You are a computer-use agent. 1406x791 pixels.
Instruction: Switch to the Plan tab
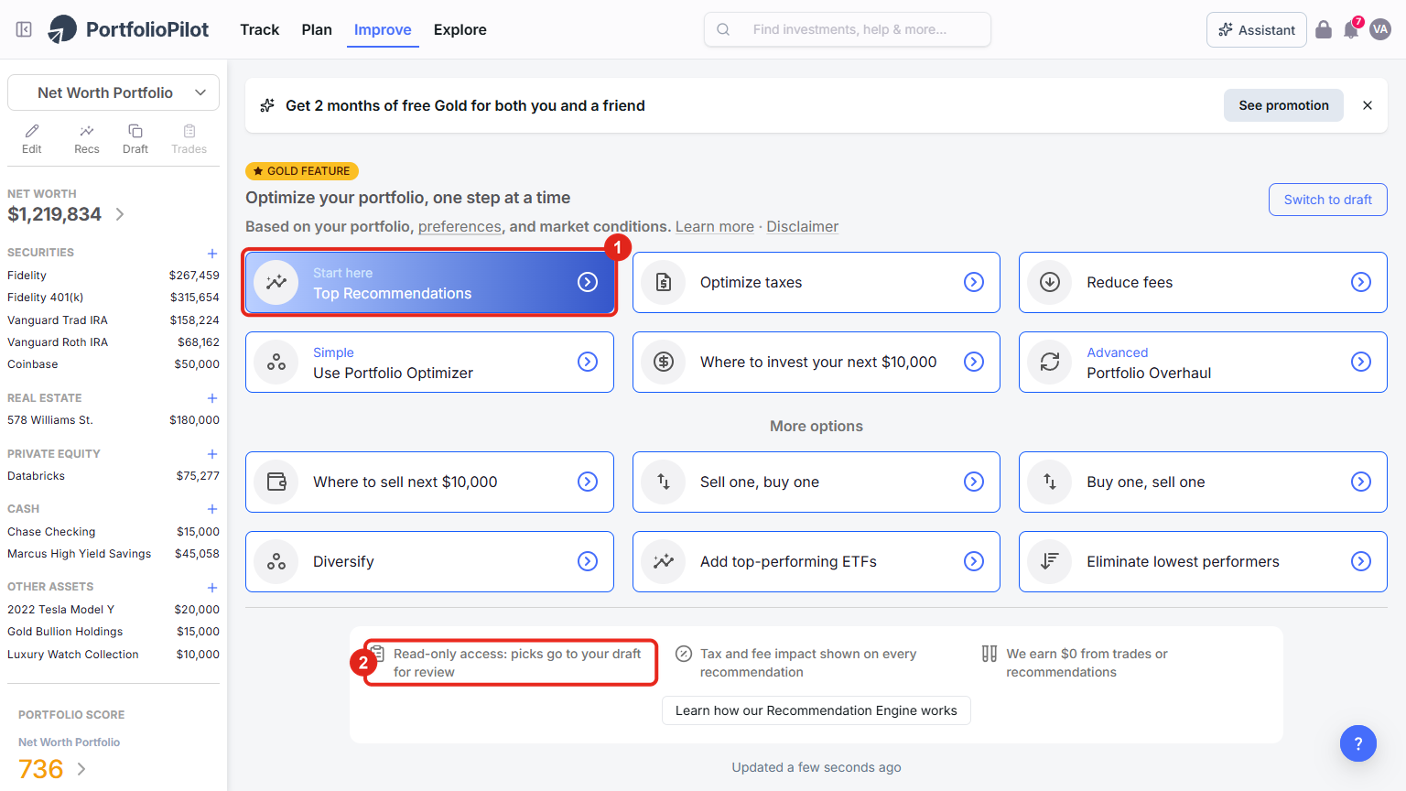click(317, 29)
